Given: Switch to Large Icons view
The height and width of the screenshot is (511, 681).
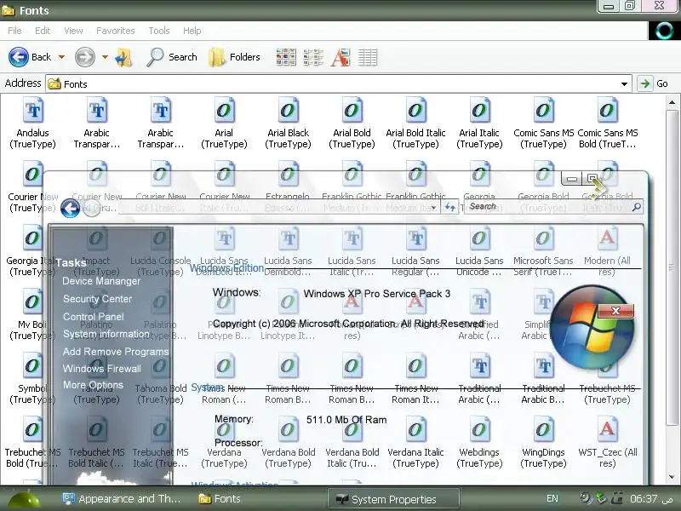Looking at the screenshot, I should 286,57.
